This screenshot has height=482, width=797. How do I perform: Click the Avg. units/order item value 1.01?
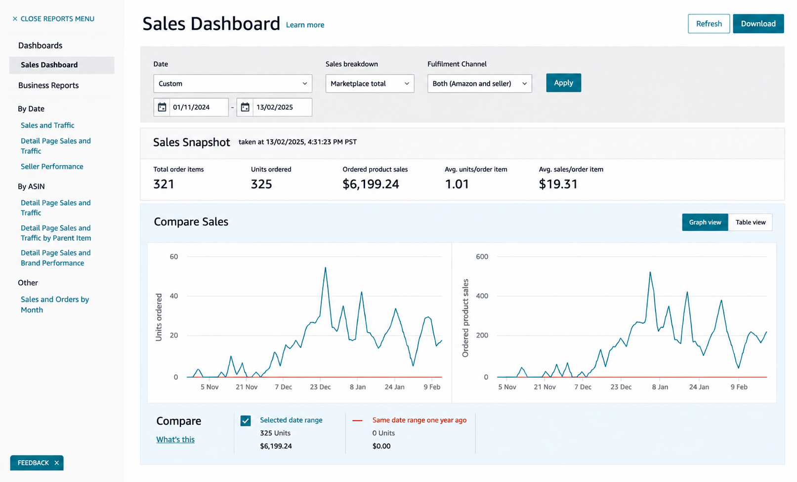pyautogui.click(x=457, y=184)
